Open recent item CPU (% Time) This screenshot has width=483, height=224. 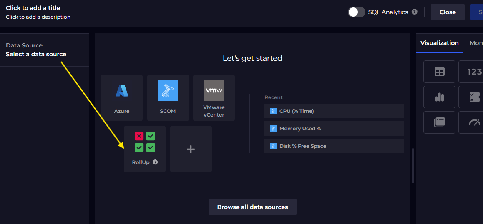click(x=334, y=111)
